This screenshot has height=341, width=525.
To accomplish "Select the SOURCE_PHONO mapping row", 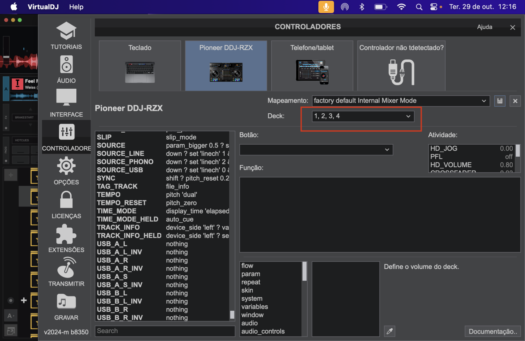I will coord(162,162).
